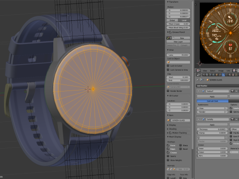Open the Particles properties tab
This screenshot has width=239, height=179.
236,75
